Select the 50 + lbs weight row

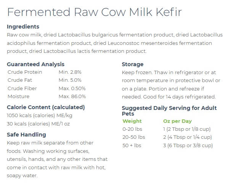pyautogui.click(x=132, y=146)
